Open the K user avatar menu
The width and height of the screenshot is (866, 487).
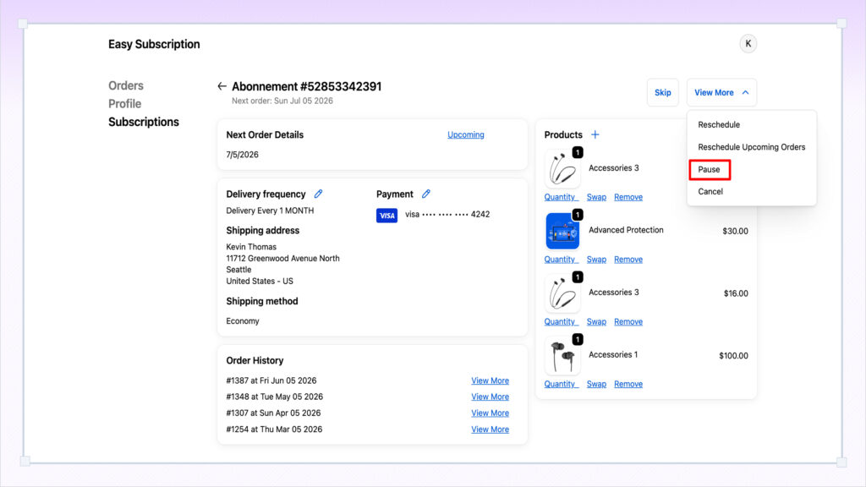tap(748, 44)
